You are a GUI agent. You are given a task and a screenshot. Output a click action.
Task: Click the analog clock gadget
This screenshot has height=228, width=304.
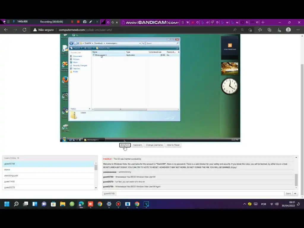point(230,86)
